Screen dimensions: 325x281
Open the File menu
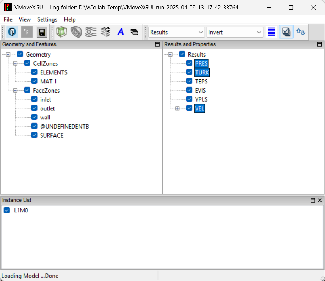click(8, 19)
